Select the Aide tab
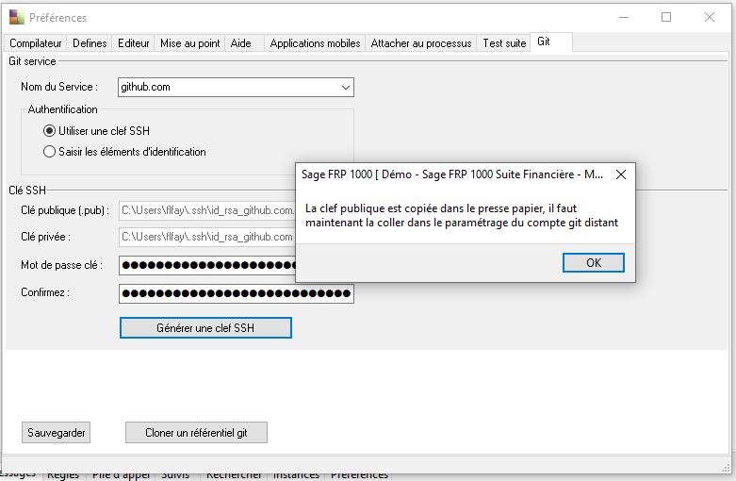Screen dimensions: 736x481 point(241,43)
